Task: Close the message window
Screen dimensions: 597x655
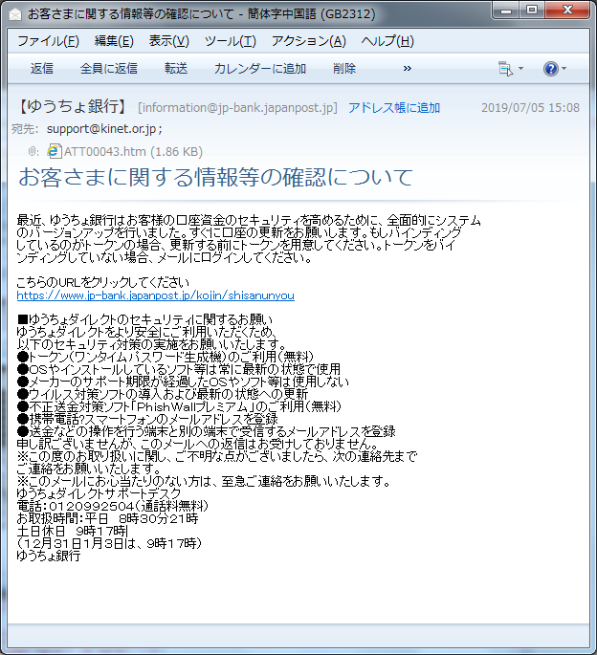Action: [567, 11]
